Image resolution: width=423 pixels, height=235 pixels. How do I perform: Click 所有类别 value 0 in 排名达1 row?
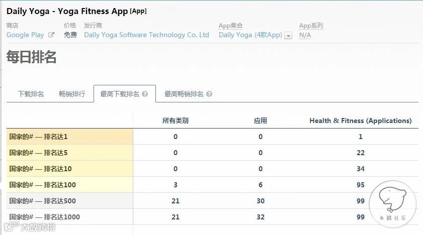[176, 137]
